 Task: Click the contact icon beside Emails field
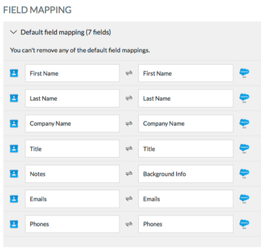click(14, 199)
